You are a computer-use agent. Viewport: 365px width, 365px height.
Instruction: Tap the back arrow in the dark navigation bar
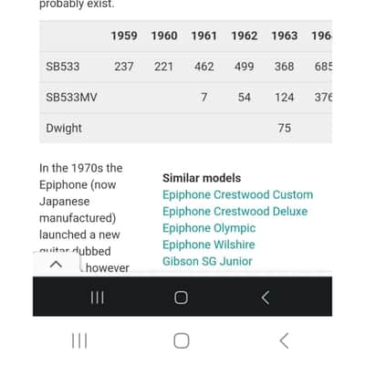coord(266,297)
